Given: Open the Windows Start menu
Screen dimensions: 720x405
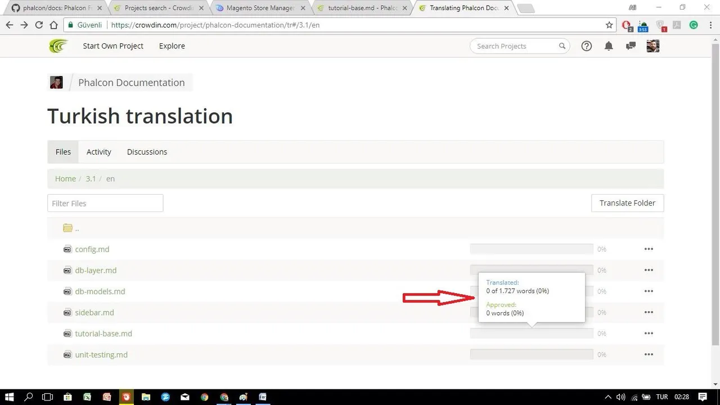Looking at the screenshot, I should click(10, 397).
